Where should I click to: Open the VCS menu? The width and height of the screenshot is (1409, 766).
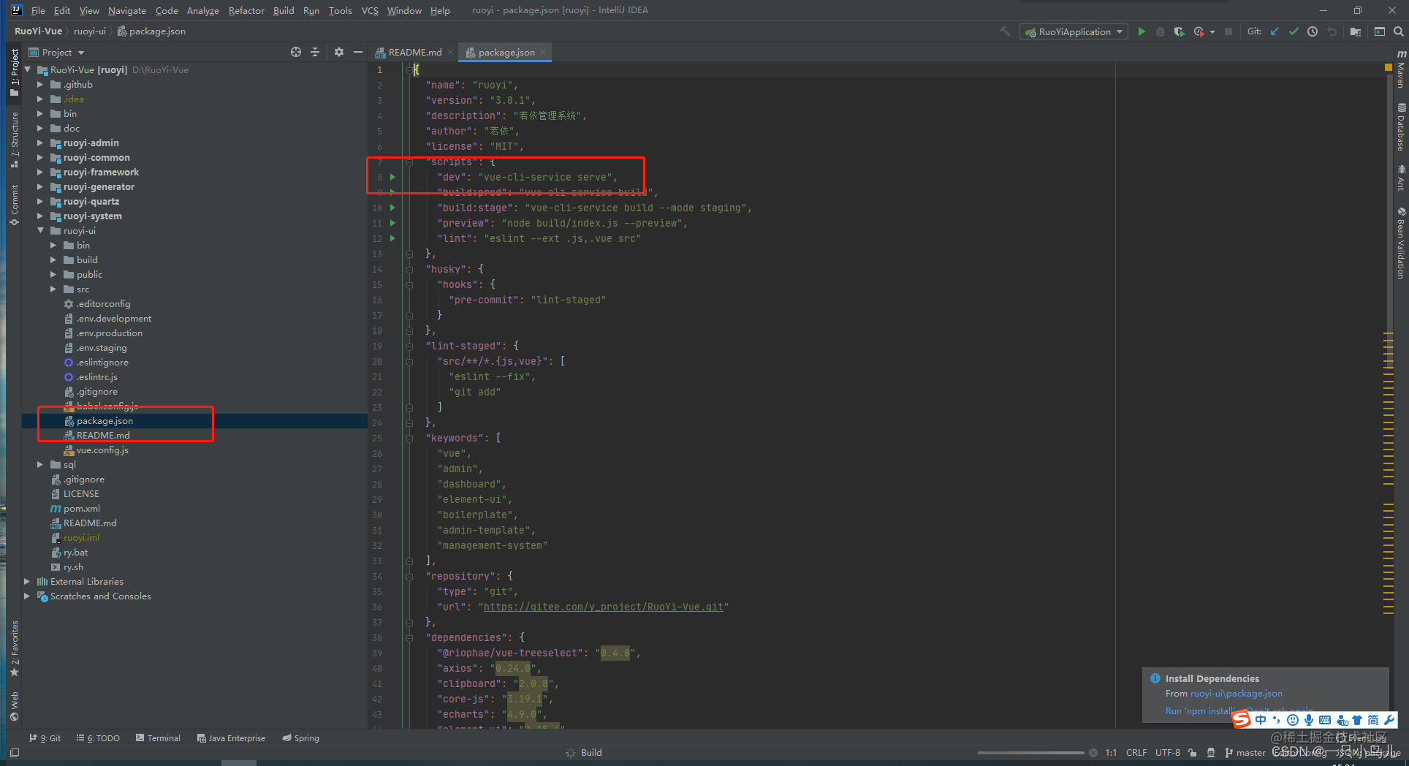click(370, 10)
